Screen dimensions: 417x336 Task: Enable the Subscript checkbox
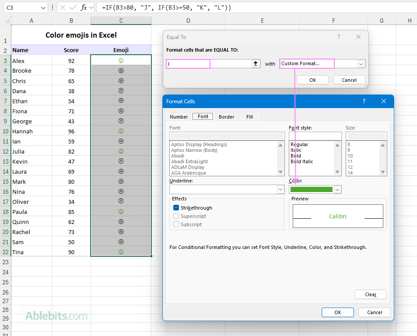coord(176,224)
